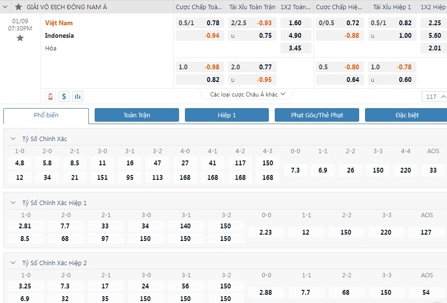Select the Hiệp 1 tab
The image size is (447, 303).
coord(227,115)
